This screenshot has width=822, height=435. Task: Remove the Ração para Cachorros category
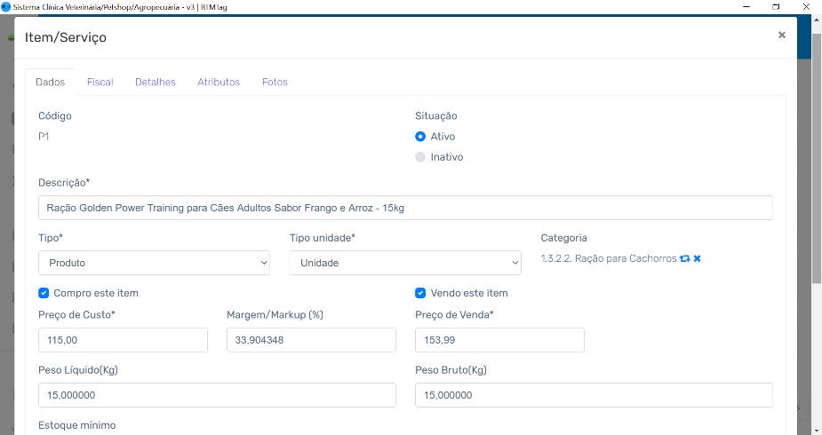pyautogui.click(x=698, y=259)
